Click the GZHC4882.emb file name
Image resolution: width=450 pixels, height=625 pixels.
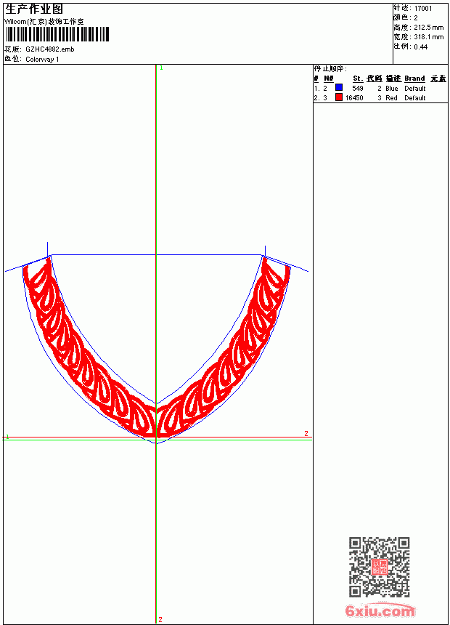(x=50, y=49)
